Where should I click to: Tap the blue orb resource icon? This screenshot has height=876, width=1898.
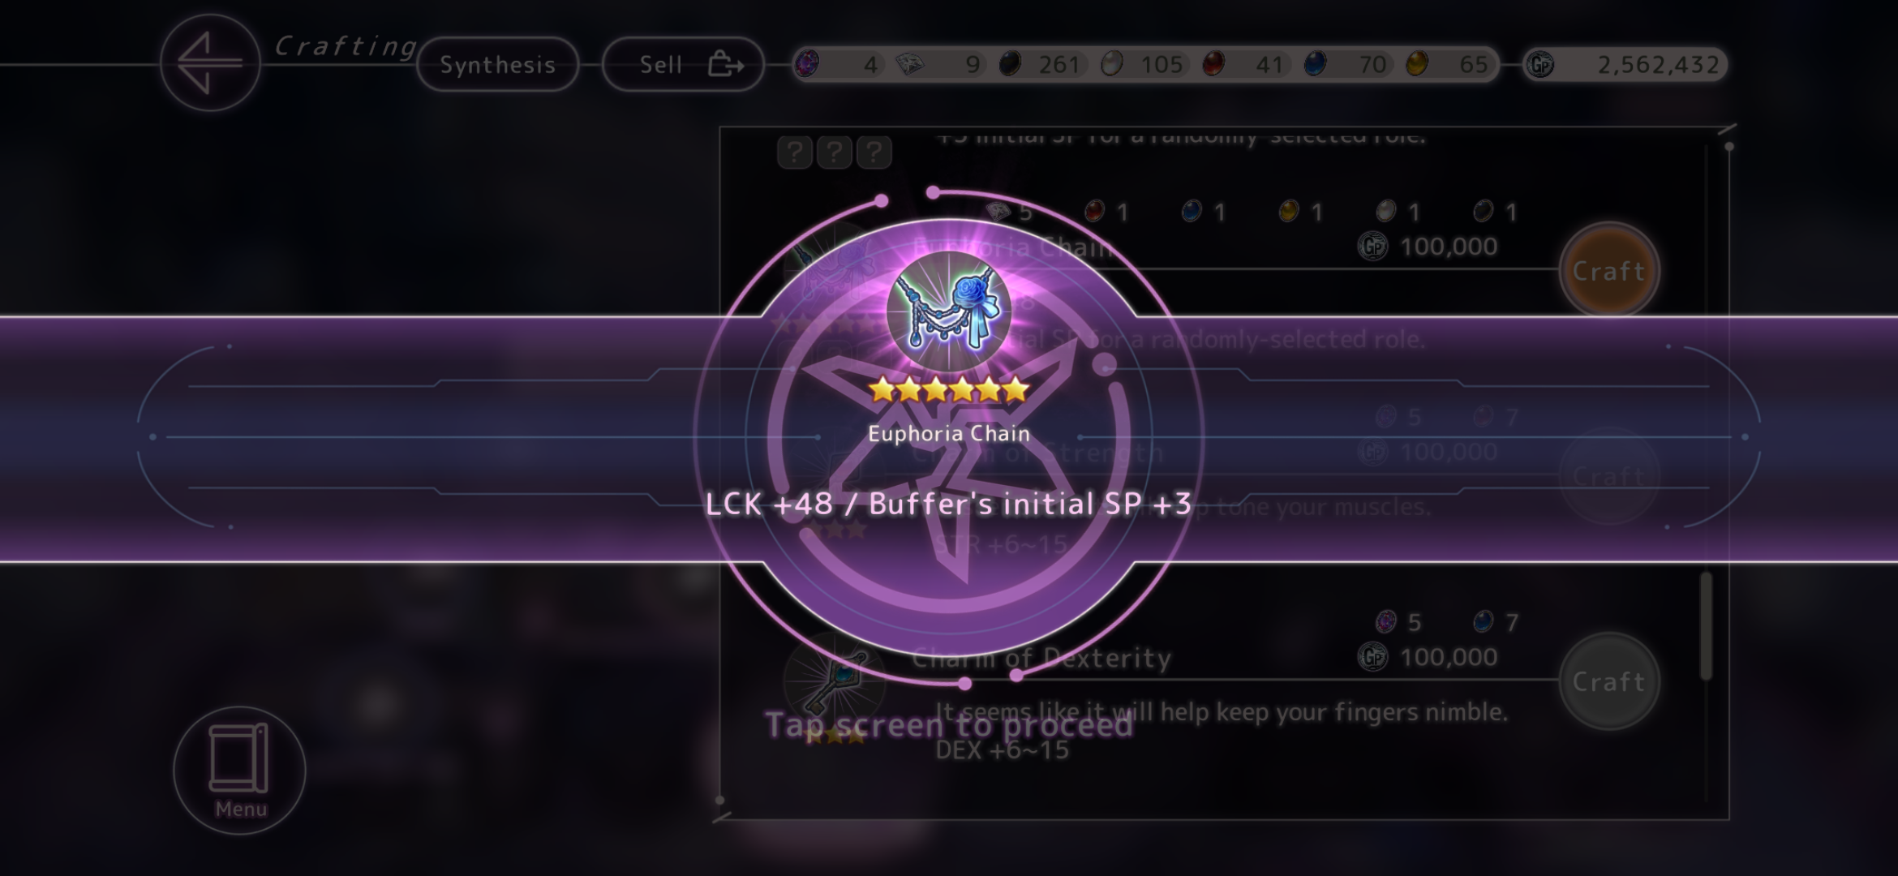coord(1315,63)
